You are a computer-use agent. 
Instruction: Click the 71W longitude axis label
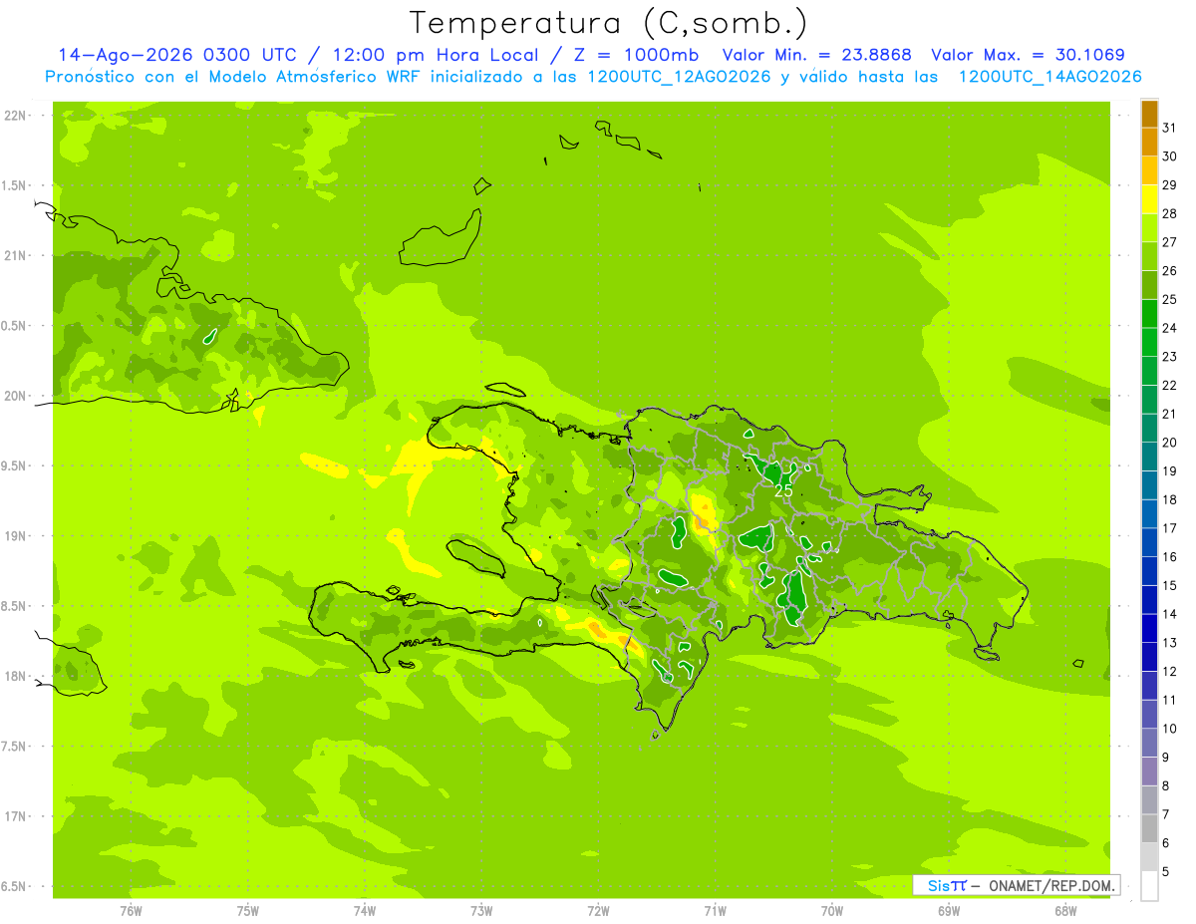pyautogui.click(x=715, y=911)
